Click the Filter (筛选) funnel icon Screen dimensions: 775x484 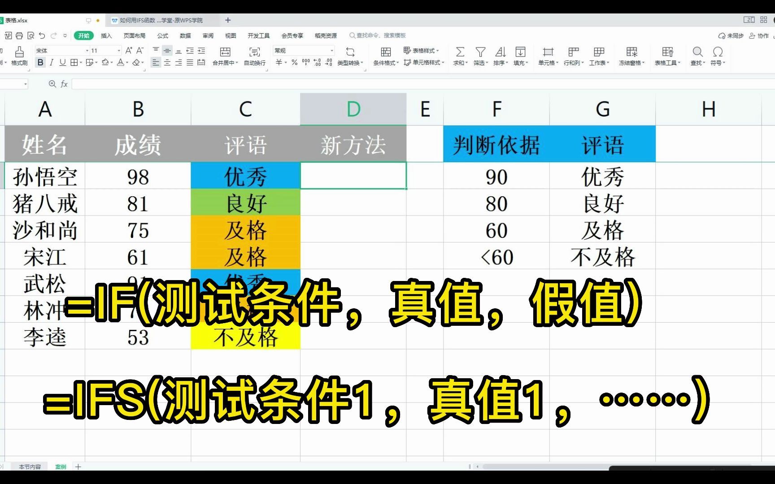480,52
